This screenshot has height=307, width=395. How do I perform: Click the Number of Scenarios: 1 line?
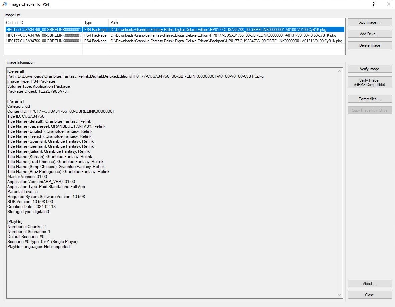tap(29, 231)
